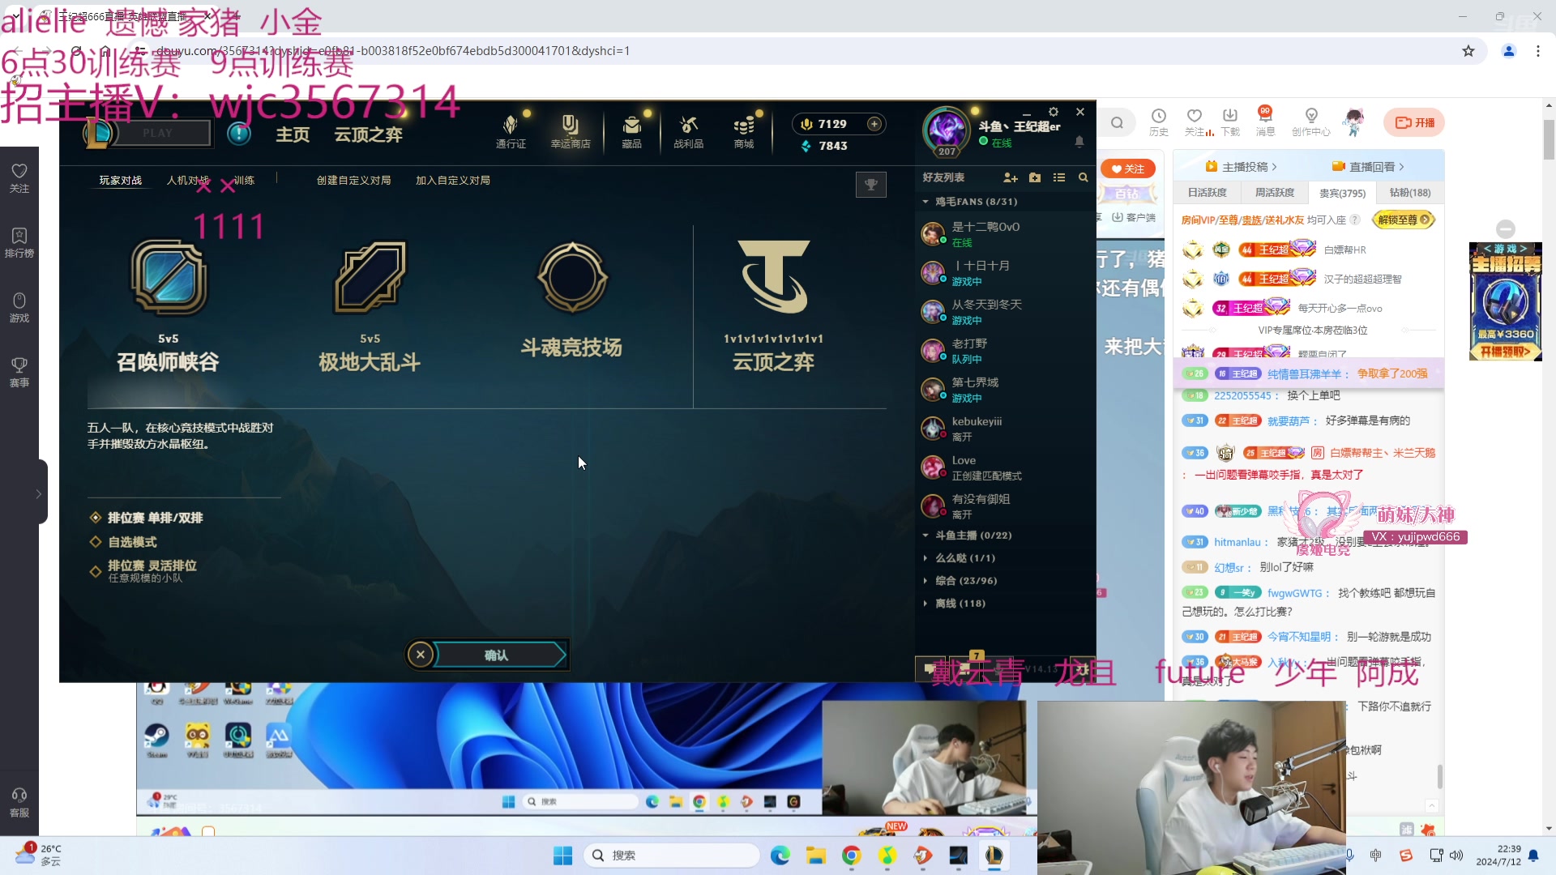Click friend 是十二鸭OvO in list
This screenshot has height=875, width=1556.
click(1005, 234)
